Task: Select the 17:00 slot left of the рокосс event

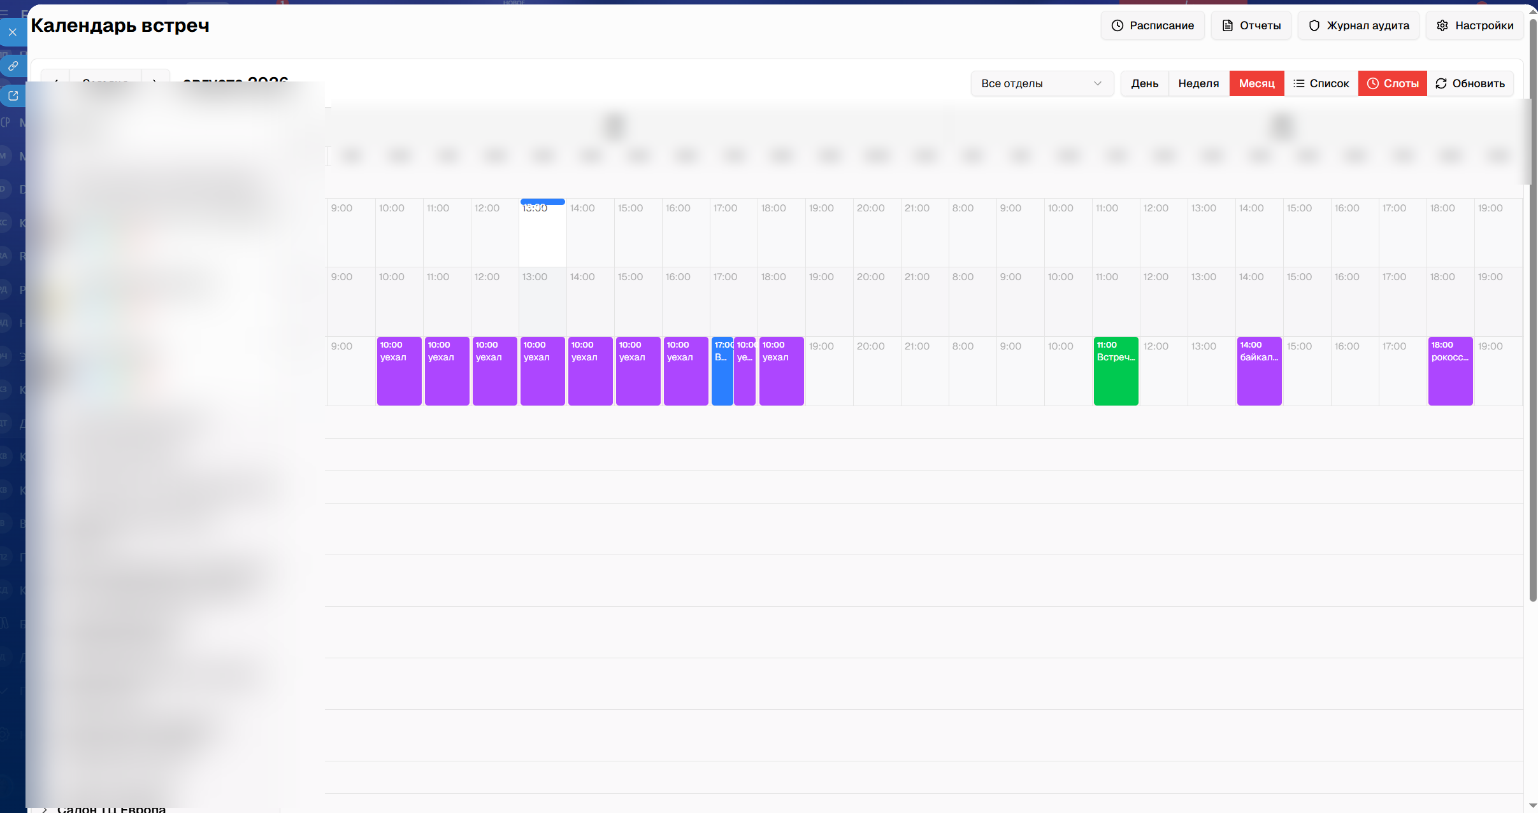Action: point(1403,371)
